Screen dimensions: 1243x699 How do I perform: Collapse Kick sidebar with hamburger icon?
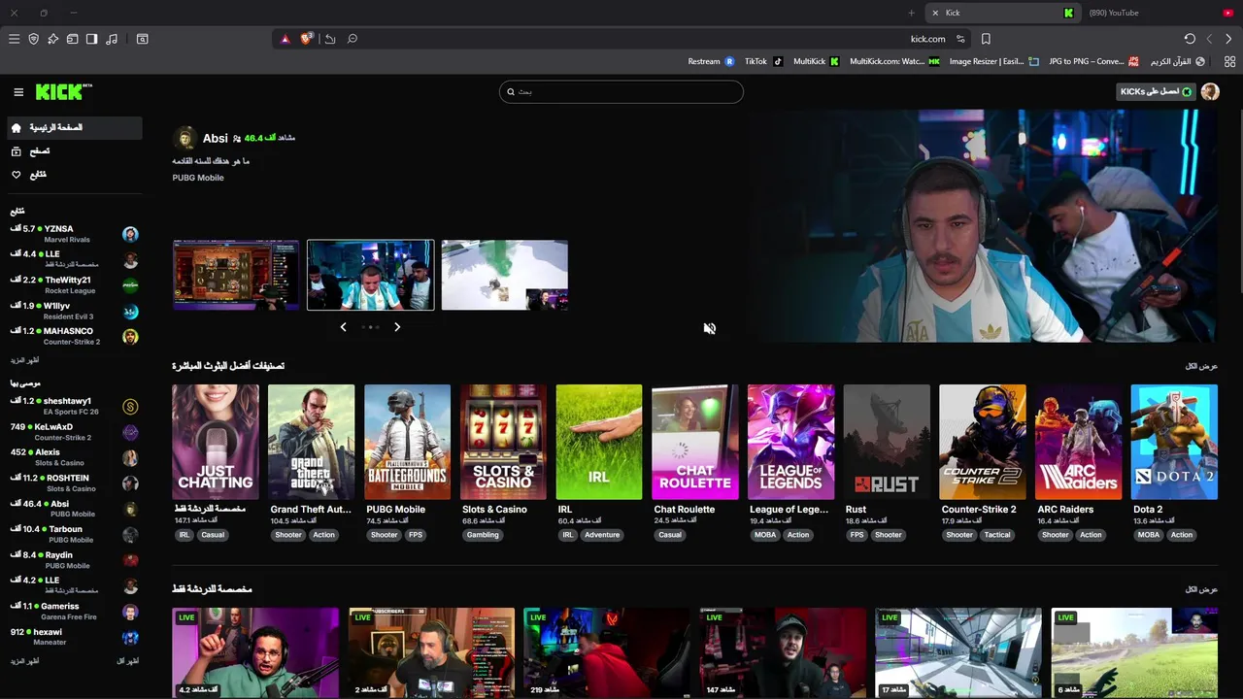18,92
